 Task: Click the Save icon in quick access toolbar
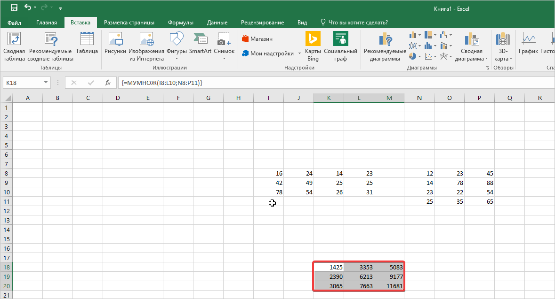coord(14,8)
